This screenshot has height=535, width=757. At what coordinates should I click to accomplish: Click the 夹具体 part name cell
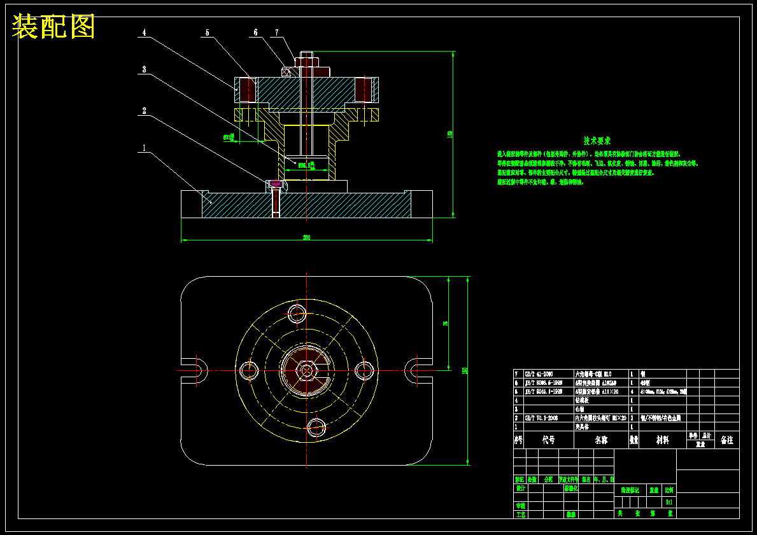click(601, 427)
